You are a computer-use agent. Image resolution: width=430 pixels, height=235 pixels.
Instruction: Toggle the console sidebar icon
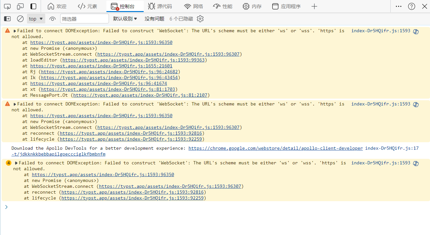click(x=7, y=19)
